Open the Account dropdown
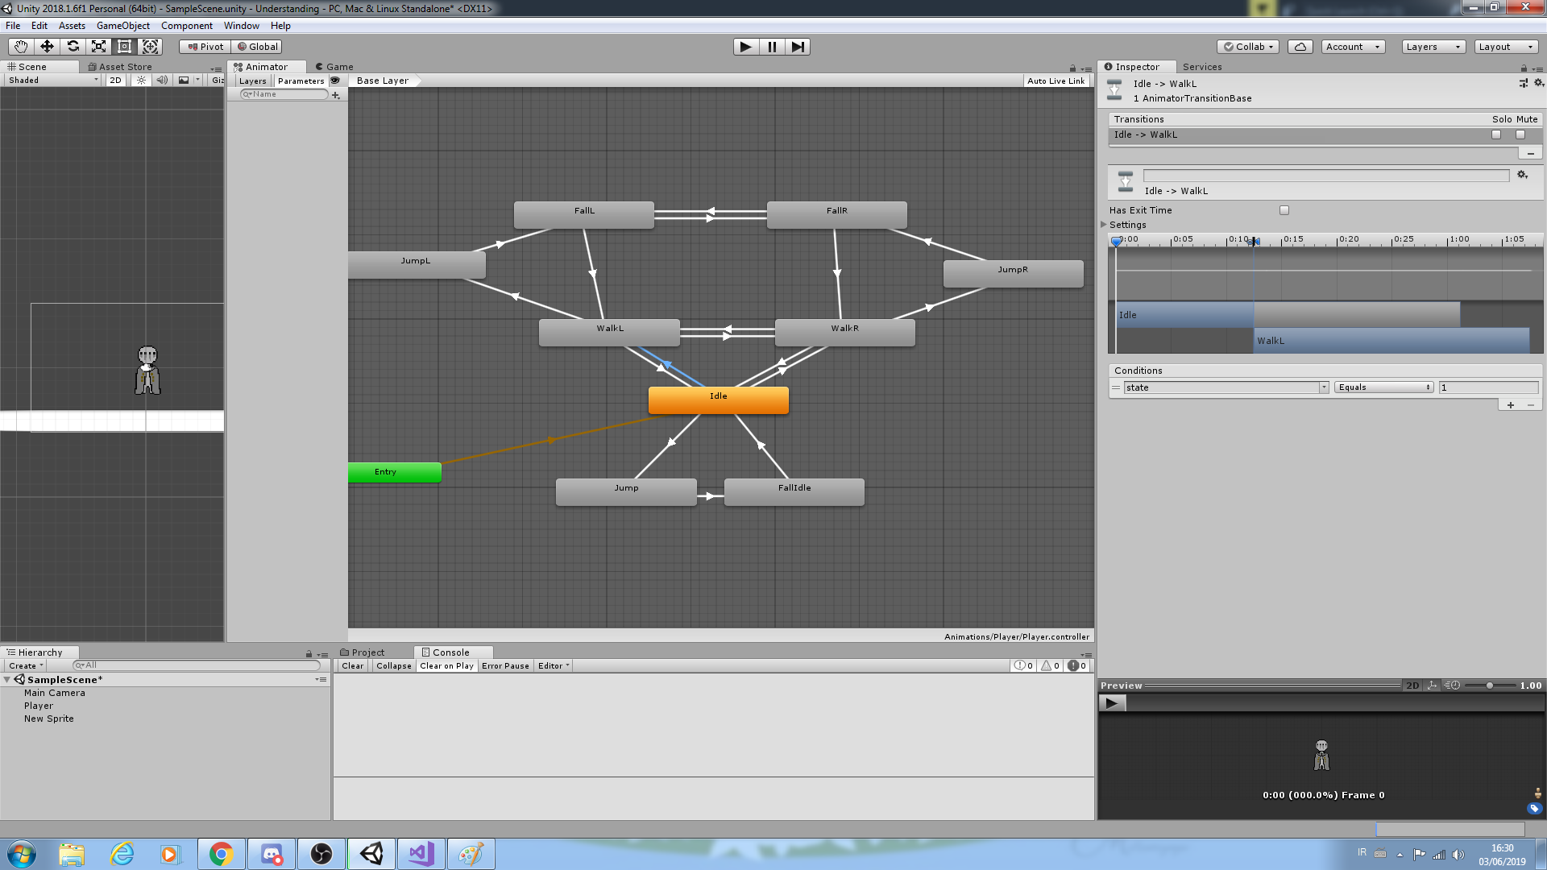1547x870 pixels. 1353,47
